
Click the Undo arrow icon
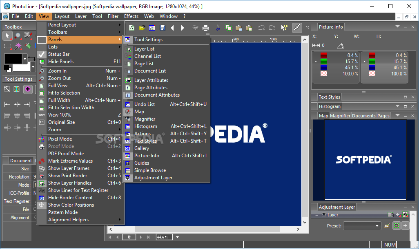(261, 28)
